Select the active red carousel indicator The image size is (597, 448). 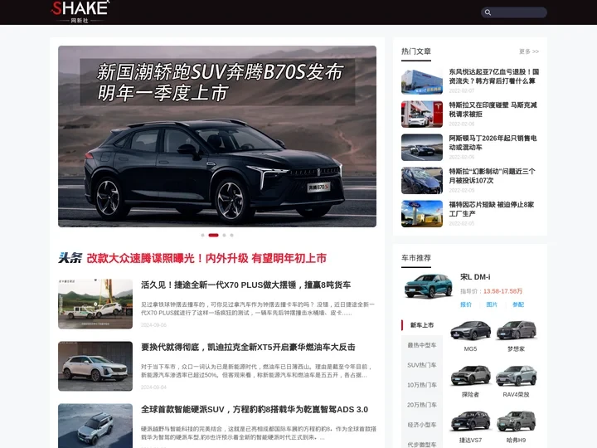tap(214, 236)
